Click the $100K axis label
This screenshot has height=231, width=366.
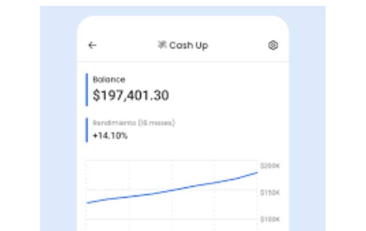pyautogui.click(x=270, y=219)
